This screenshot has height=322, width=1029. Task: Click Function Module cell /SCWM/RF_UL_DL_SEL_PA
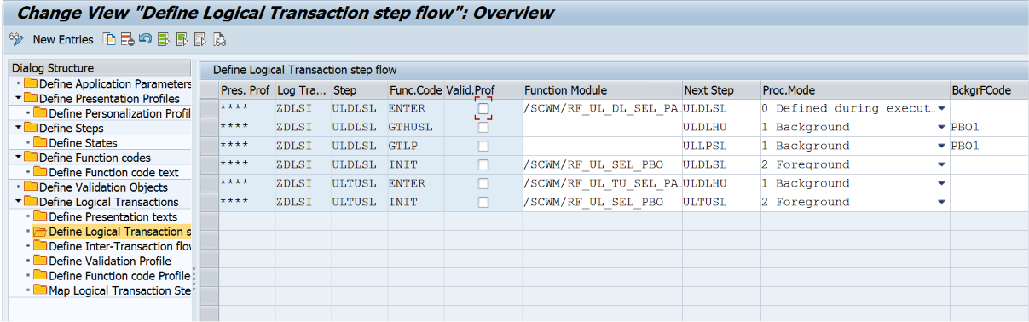(601, 109)
